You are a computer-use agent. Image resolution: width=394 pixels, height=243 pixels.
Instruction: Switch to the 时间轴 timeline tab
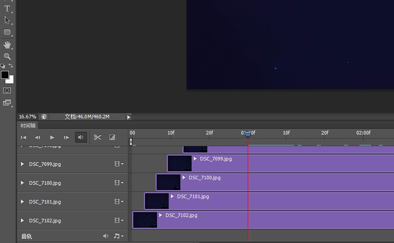point(28,126)
